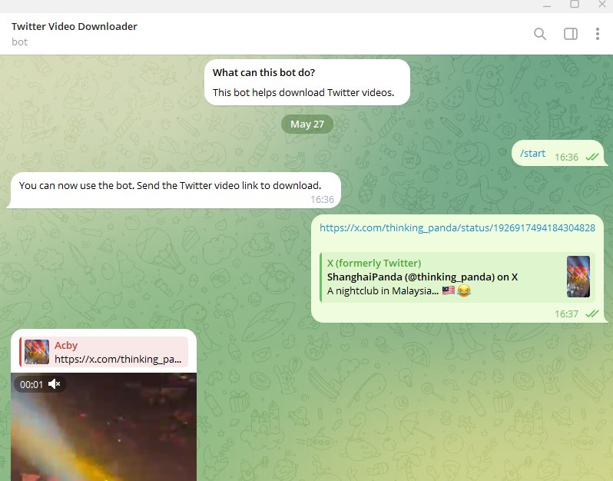This screenshot has height=481, width=613.
Task: Click the /start command link
Action: (x=532, y=154)
